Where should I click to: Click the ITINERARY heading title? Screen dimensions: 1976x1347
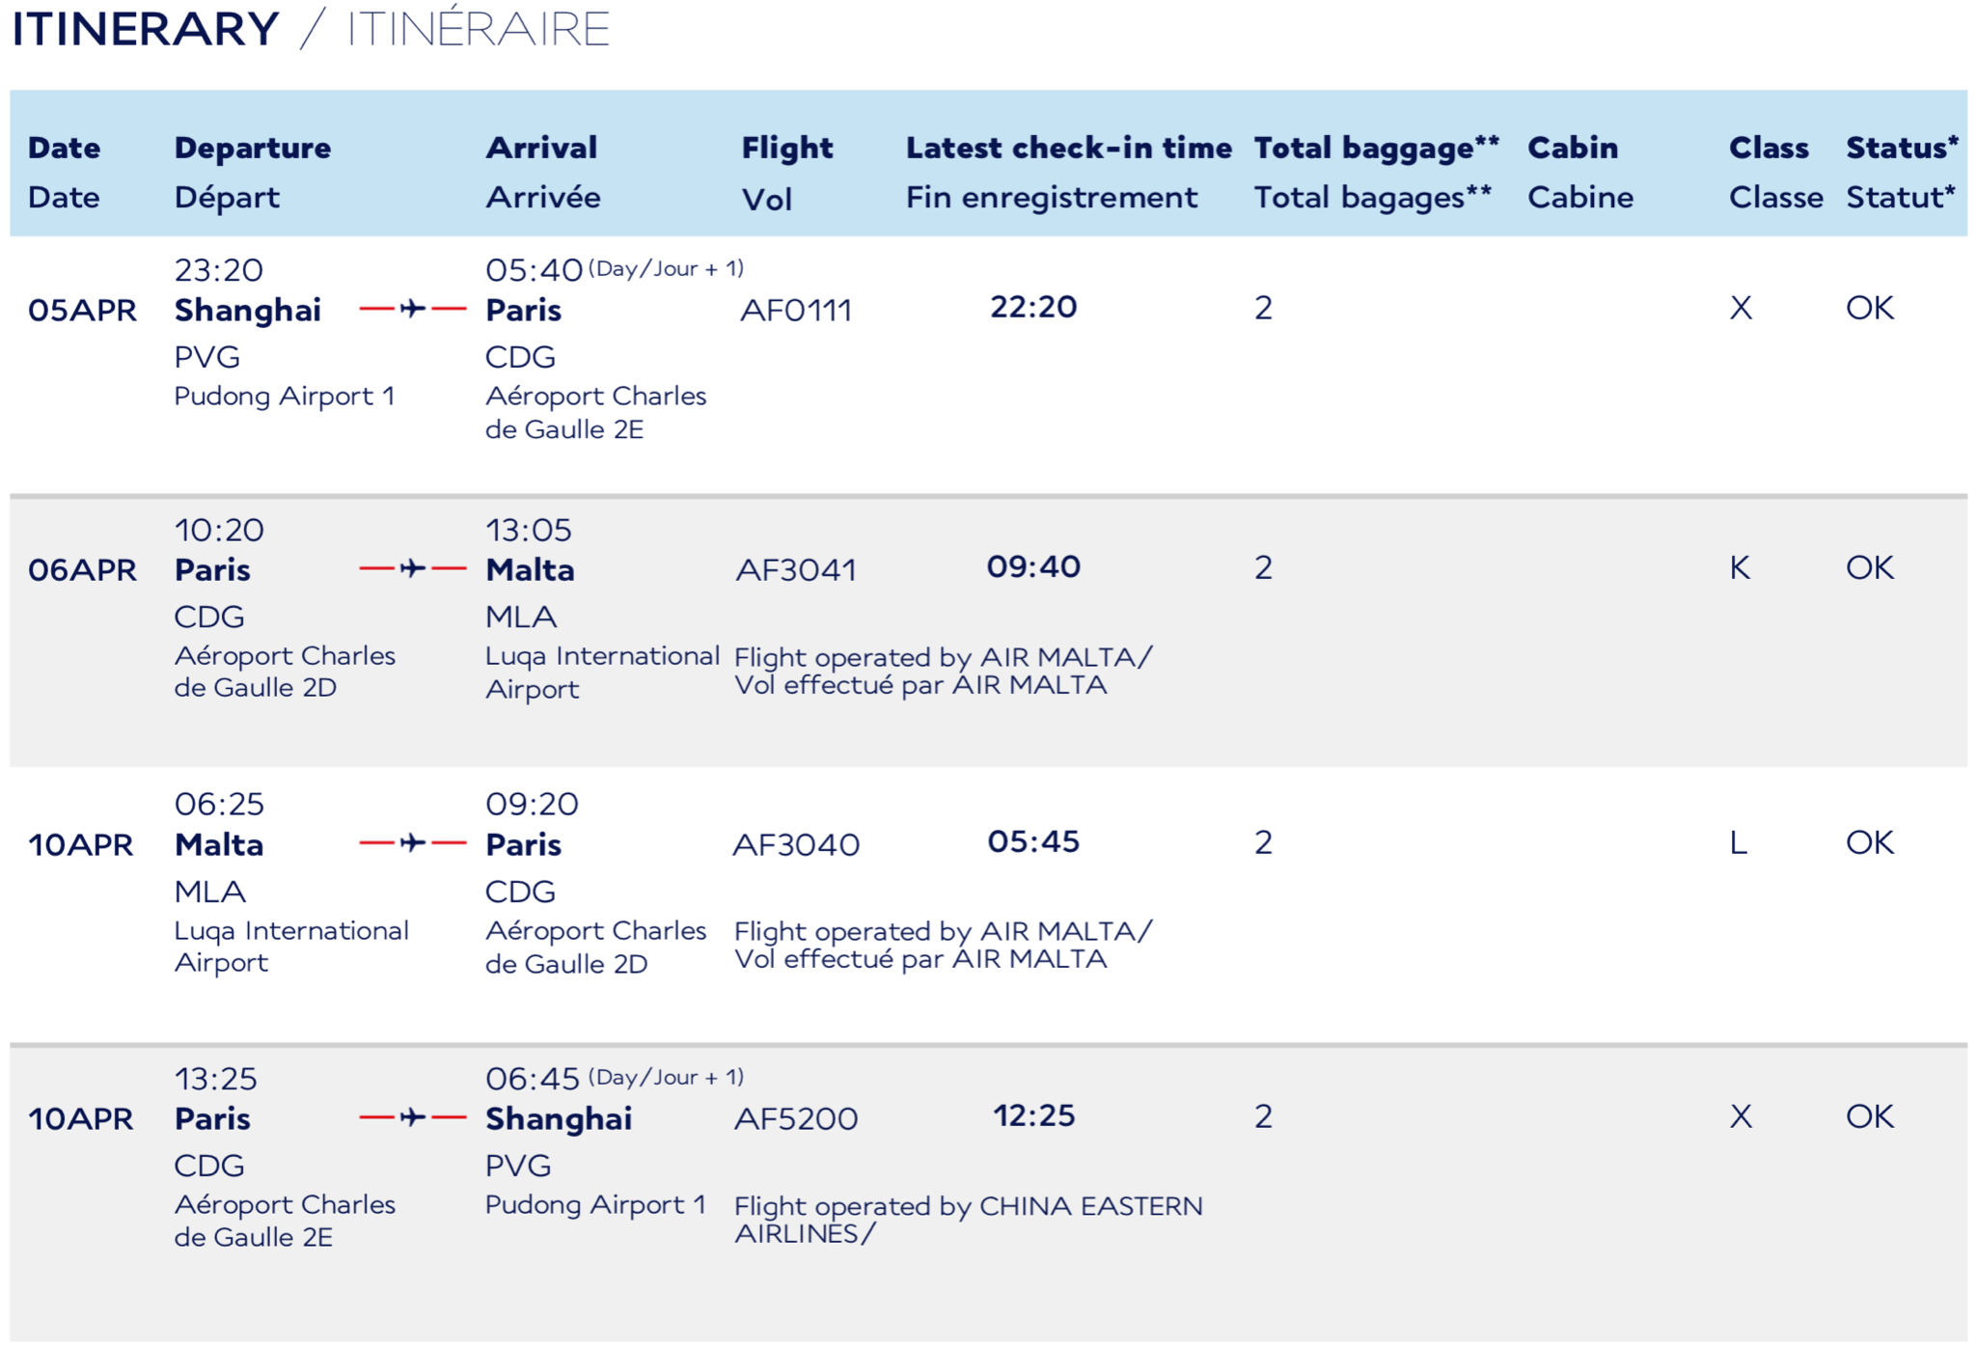click(146, 29)
